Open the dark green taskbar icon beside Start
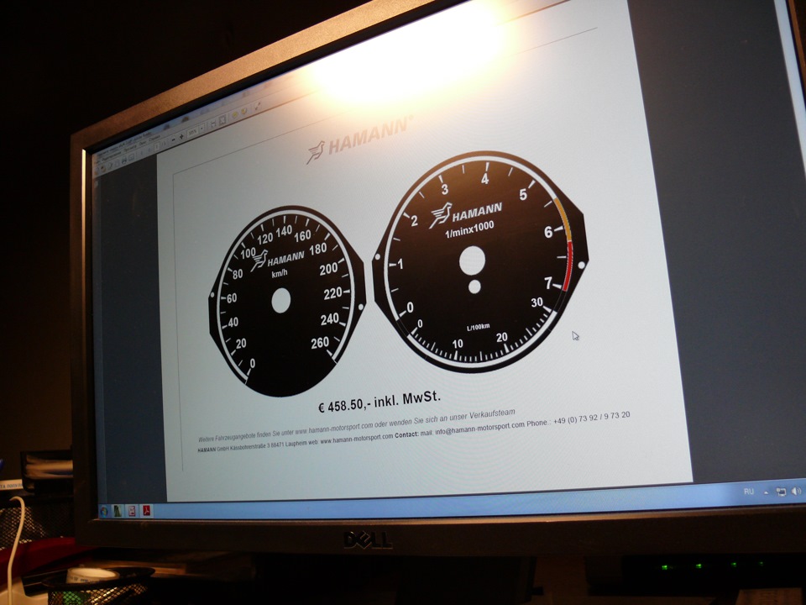The height and width of the screenshot is (605, 806). pyautogui.click(x=118, y=511)
